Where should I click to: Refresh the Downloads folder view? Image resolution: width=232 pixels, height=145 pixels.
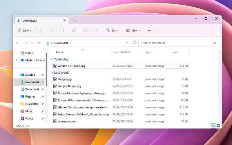pyautogui.click(x=134, y=43)
